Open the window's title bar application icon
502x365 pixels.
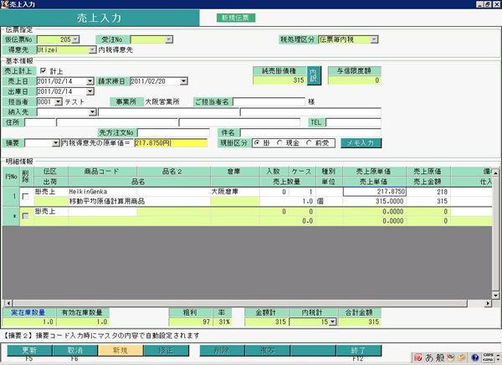[4, 4]
